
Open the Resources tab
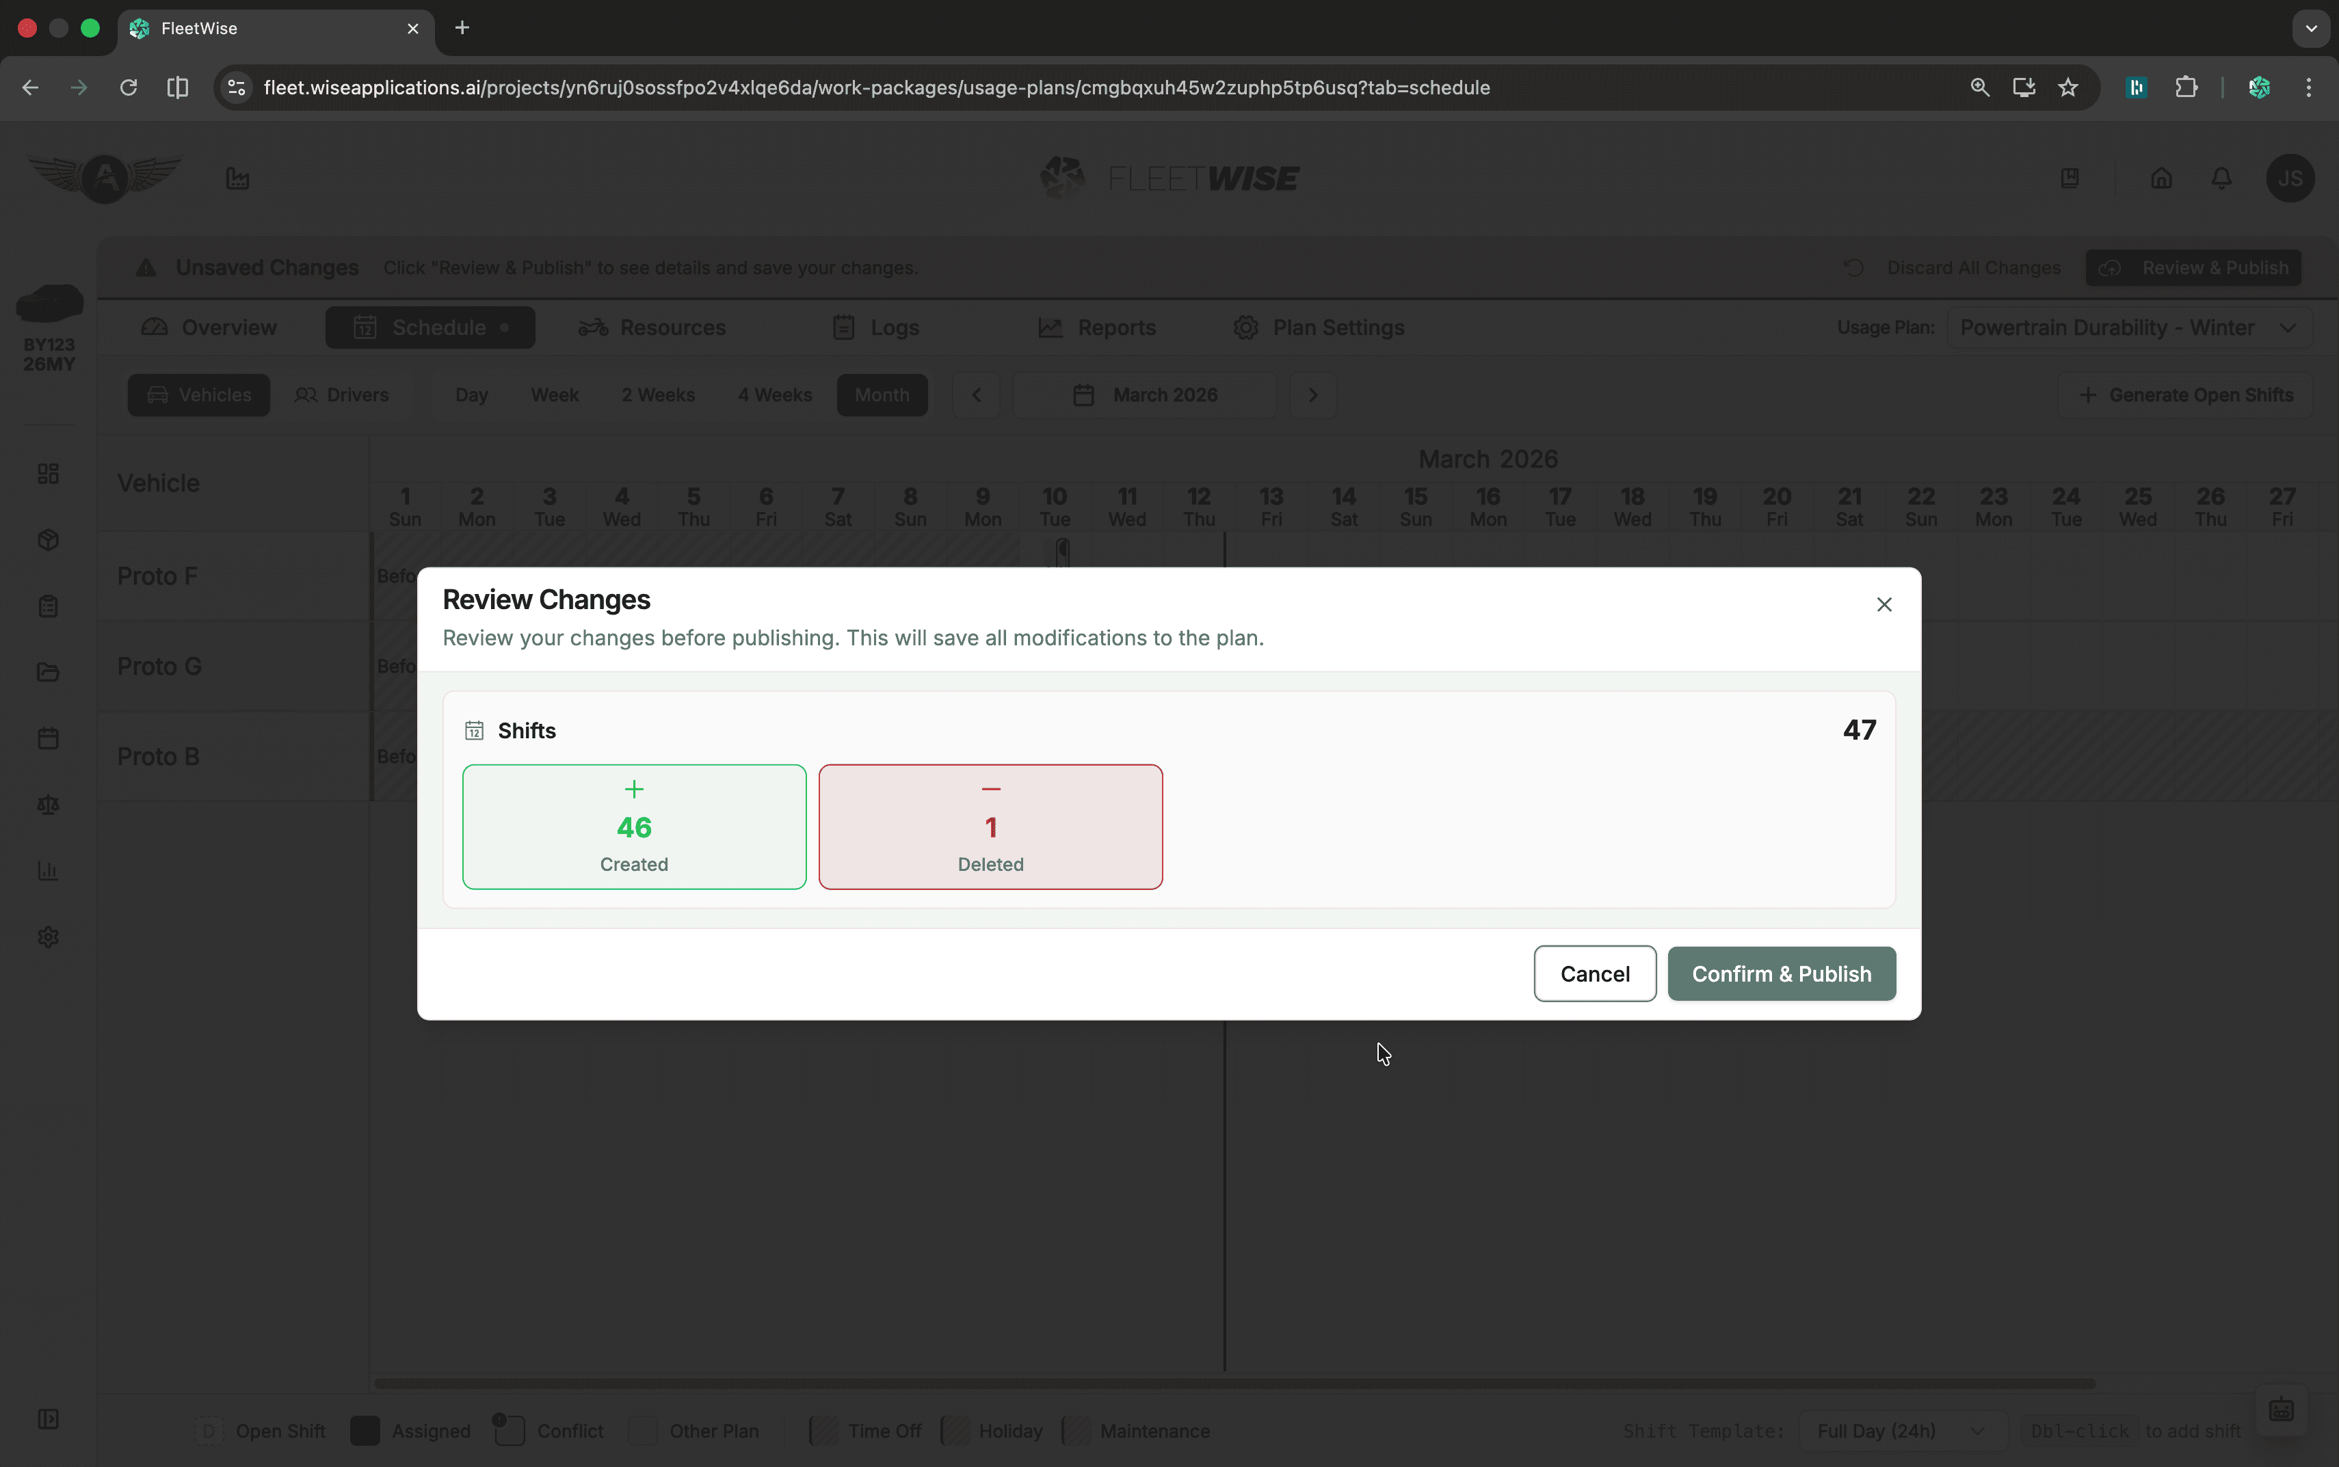[x=651, y=328]
